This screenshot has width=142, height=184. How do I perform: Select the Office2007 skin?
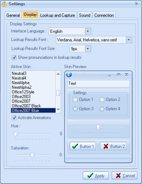click(x=33, y=101)
